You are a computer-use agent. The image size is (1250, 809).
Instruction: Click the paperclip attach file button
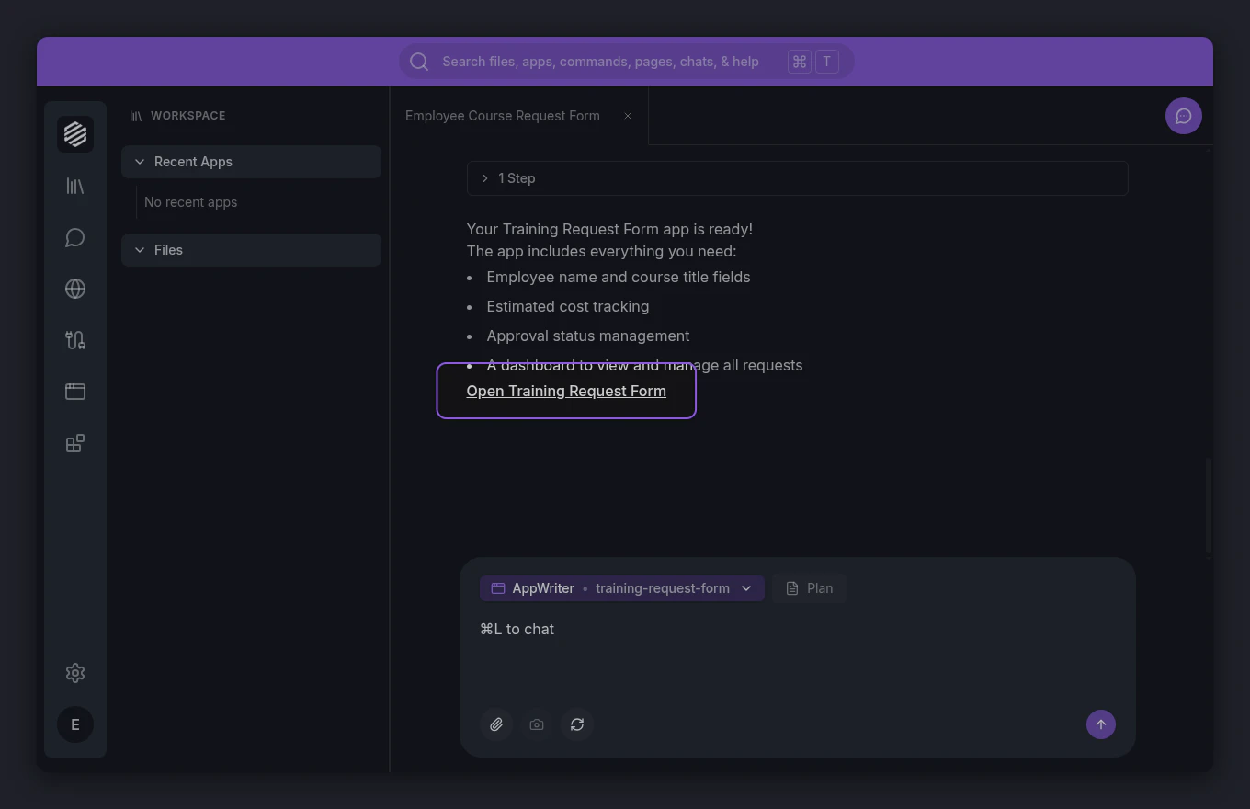tap(496, 724)
